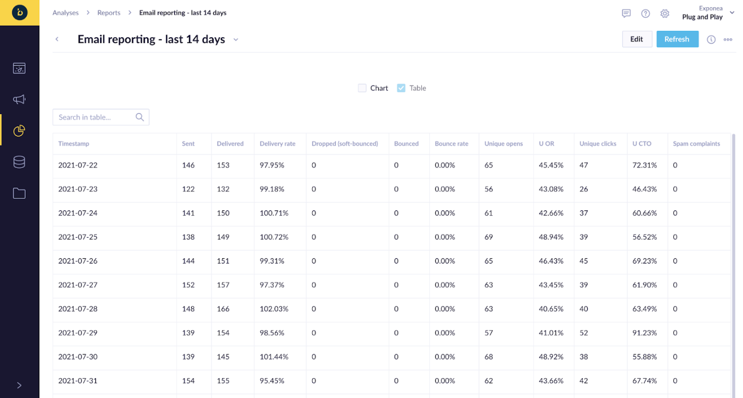The height and width of the screenshot is (398, 743).
Task: Open the Analyses pie chart icon
Action: [x=19, y=130]
